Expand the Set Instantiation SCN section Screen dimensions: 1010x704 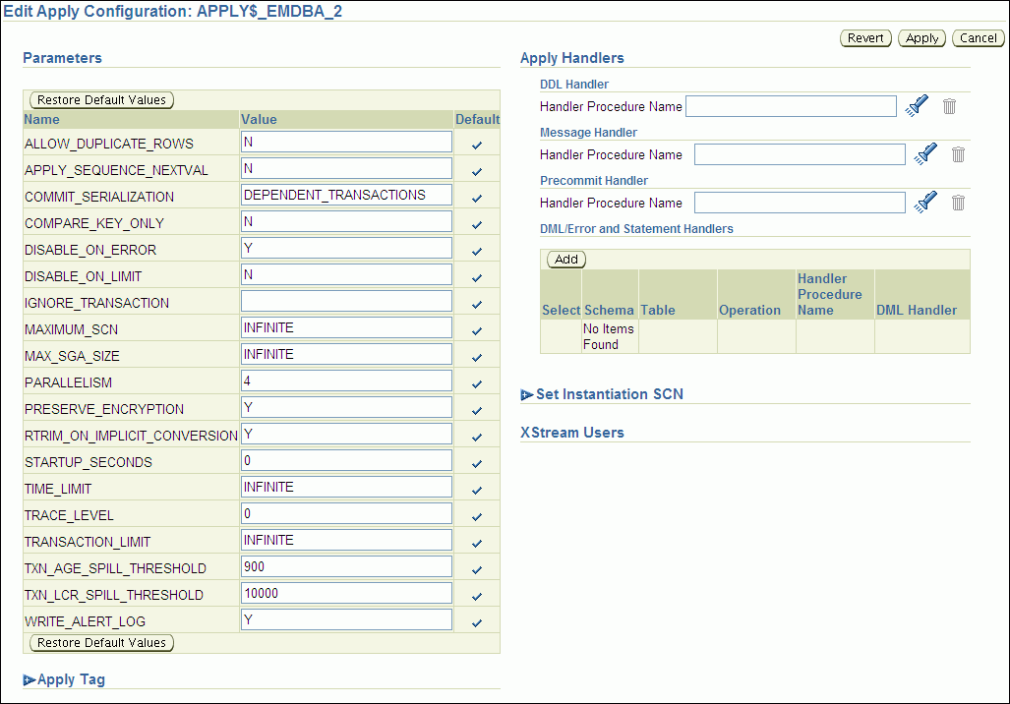(x=527, y=394)
